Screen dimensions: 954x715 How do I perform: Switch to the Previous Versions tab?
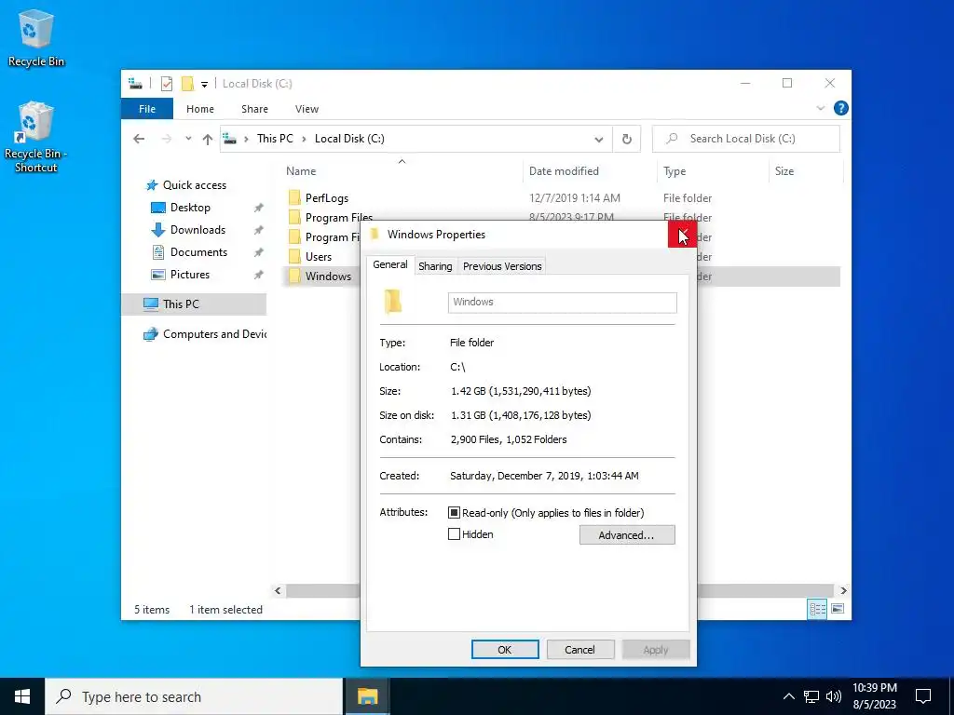[x=502, y=266]
